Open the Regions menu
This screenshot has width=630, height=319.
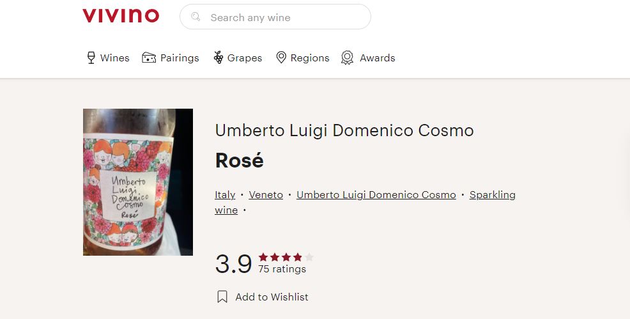coord(310,58)
